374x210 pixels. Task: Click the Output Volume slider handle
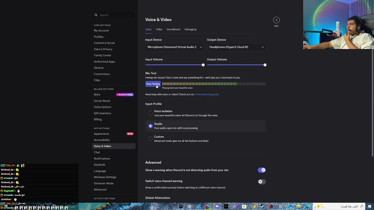(x=265, y=65)
